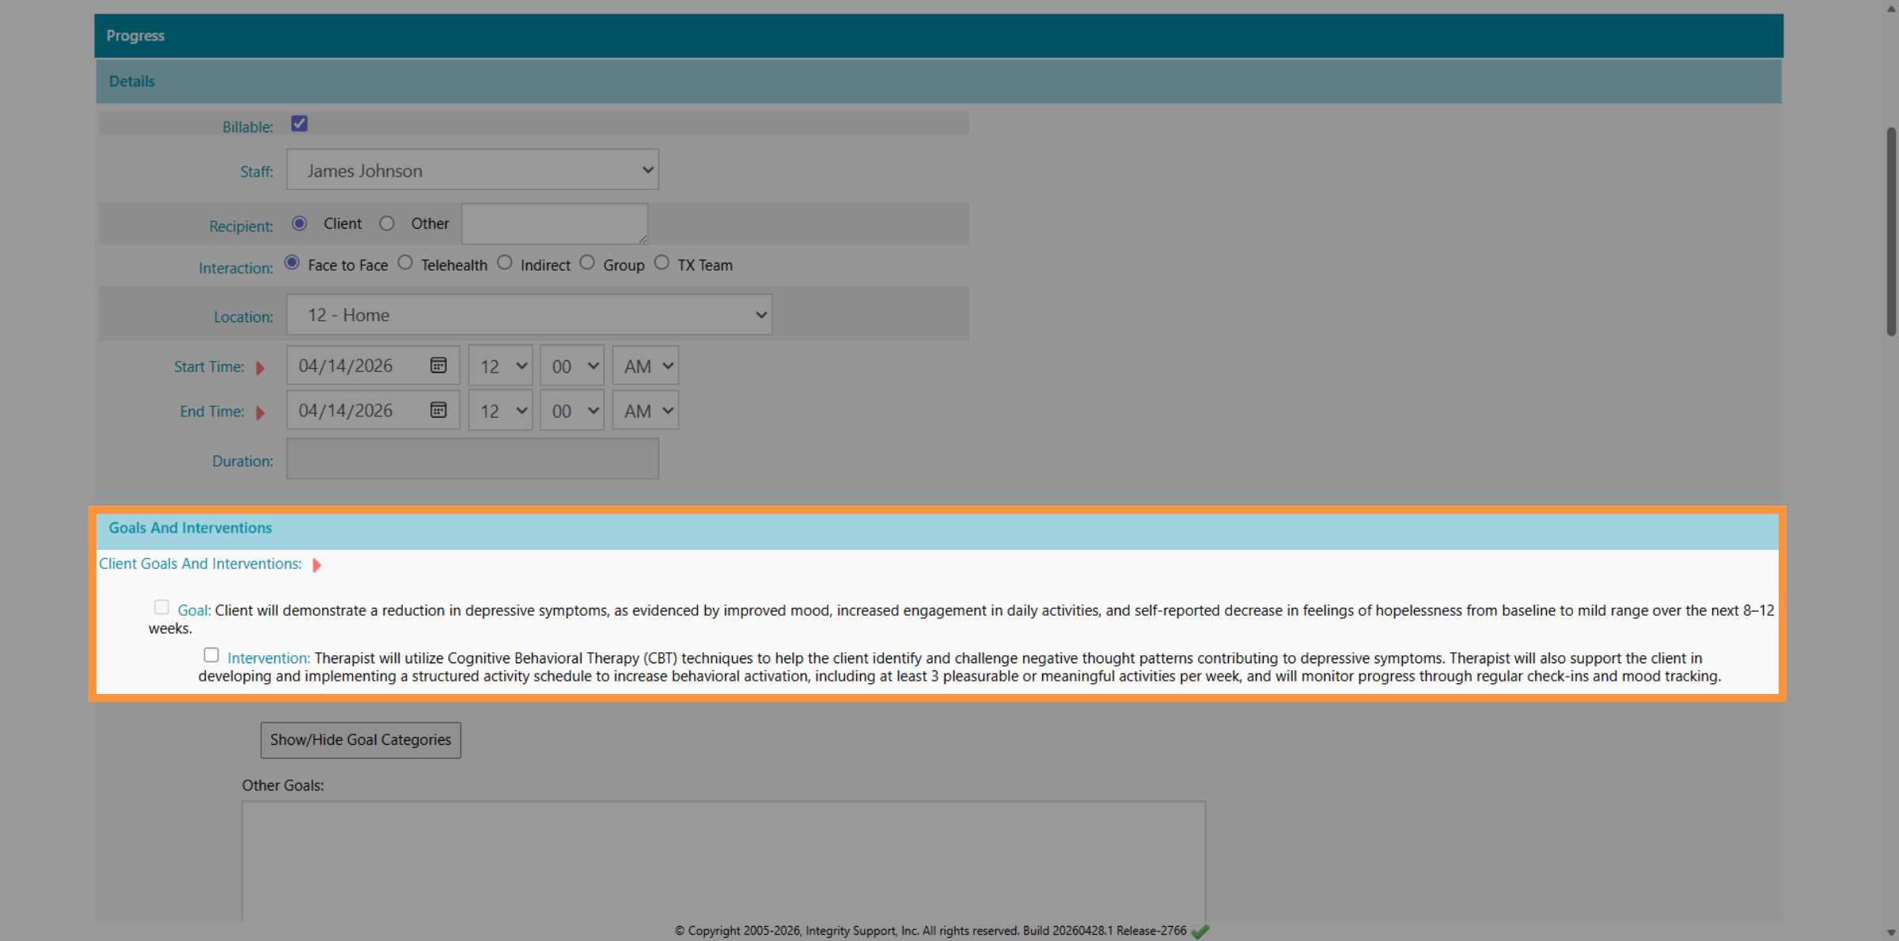Click the page vertical scrollbar thumb
This screenshot has width=1899, height=941.
coord(1891,231)
